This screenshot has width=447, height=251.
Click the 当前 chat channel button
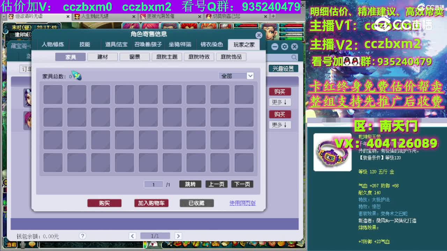[11, 245]
